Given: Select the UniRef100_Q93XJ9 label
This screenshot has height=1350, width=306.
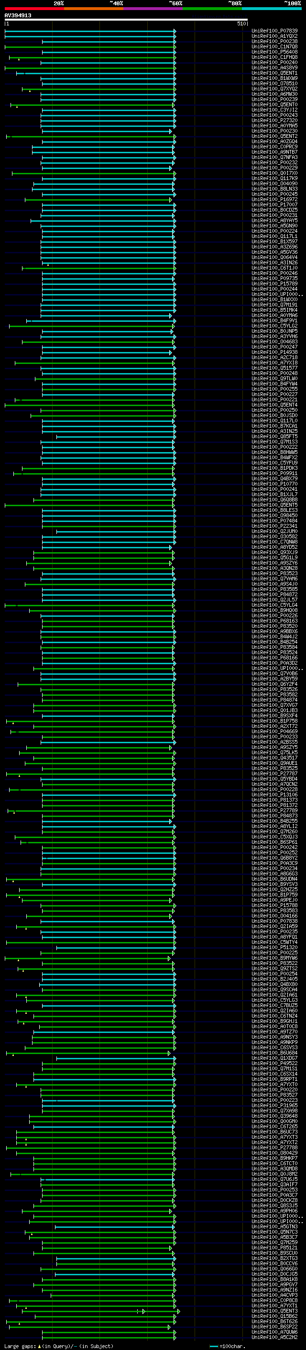Looking at the screenshot, I should point(274,552).
